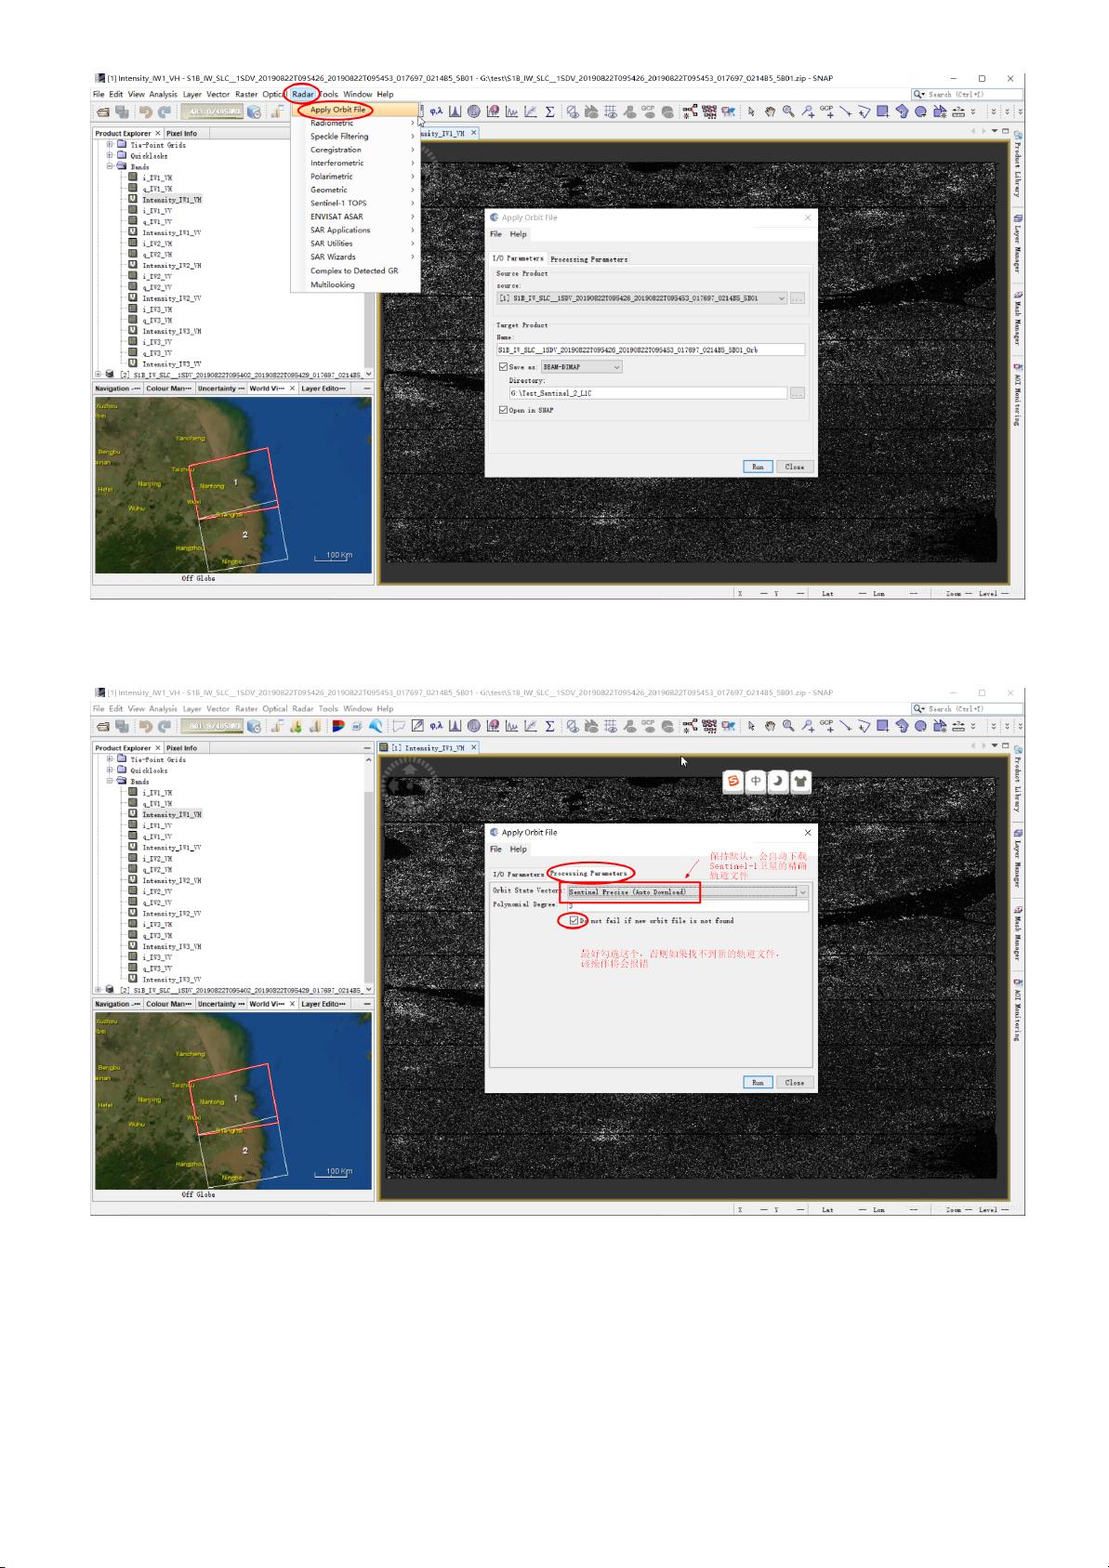The image size is (1109, 1568).
Task: Expand Tie-Point Grids node in Processing Parameters screenshot
Action: tap(110, 759)
